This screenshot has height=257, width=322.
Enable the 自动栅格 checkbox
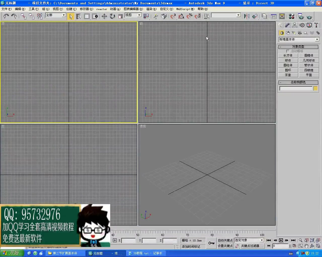(288, 51)
